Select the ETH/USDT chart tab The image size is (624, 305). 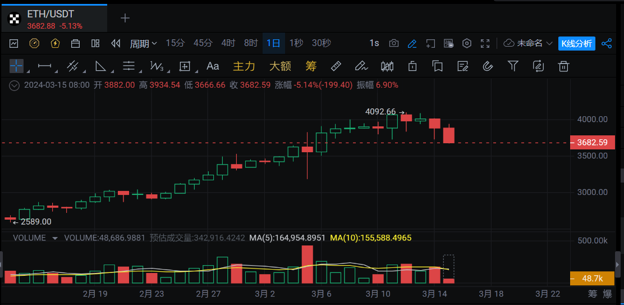point(53,19)
